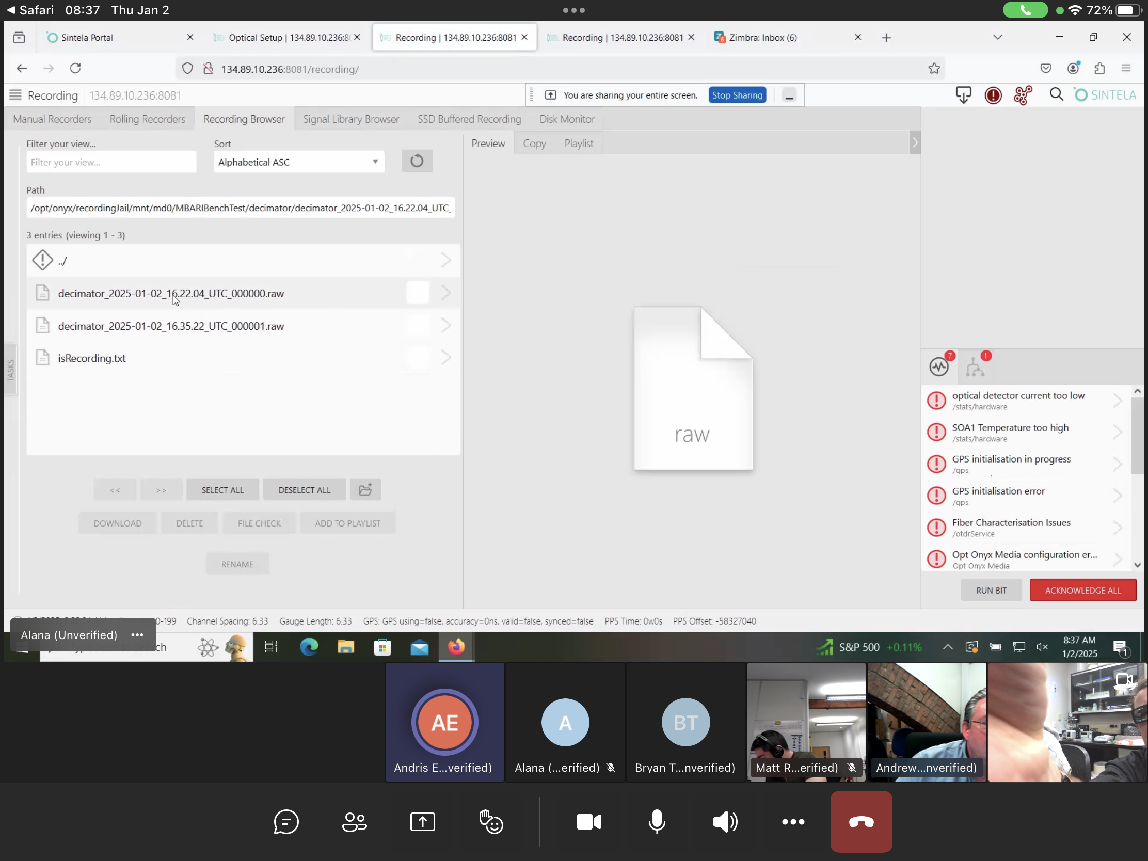
Task: Hang up the call
Action: (861, 822)
